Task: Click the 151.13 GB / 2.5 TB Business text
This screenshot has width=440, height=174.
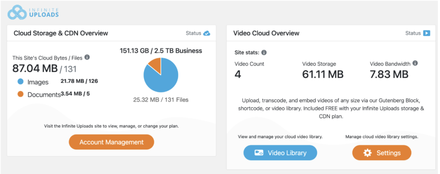Action: tap(161, 51)
